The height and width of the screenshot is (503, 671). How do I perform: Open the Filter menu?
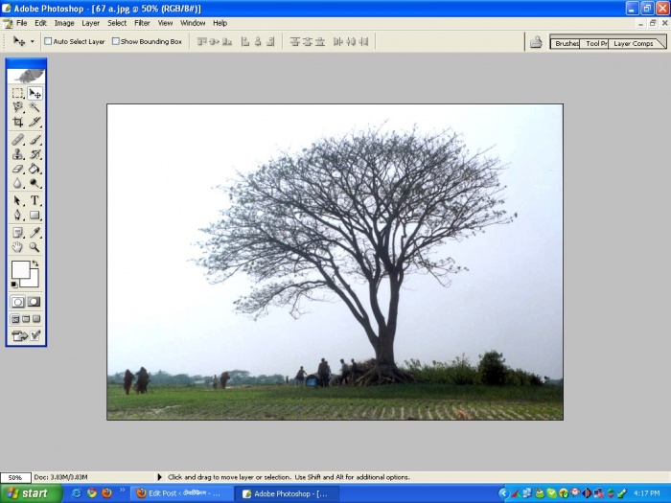point(142,23)
